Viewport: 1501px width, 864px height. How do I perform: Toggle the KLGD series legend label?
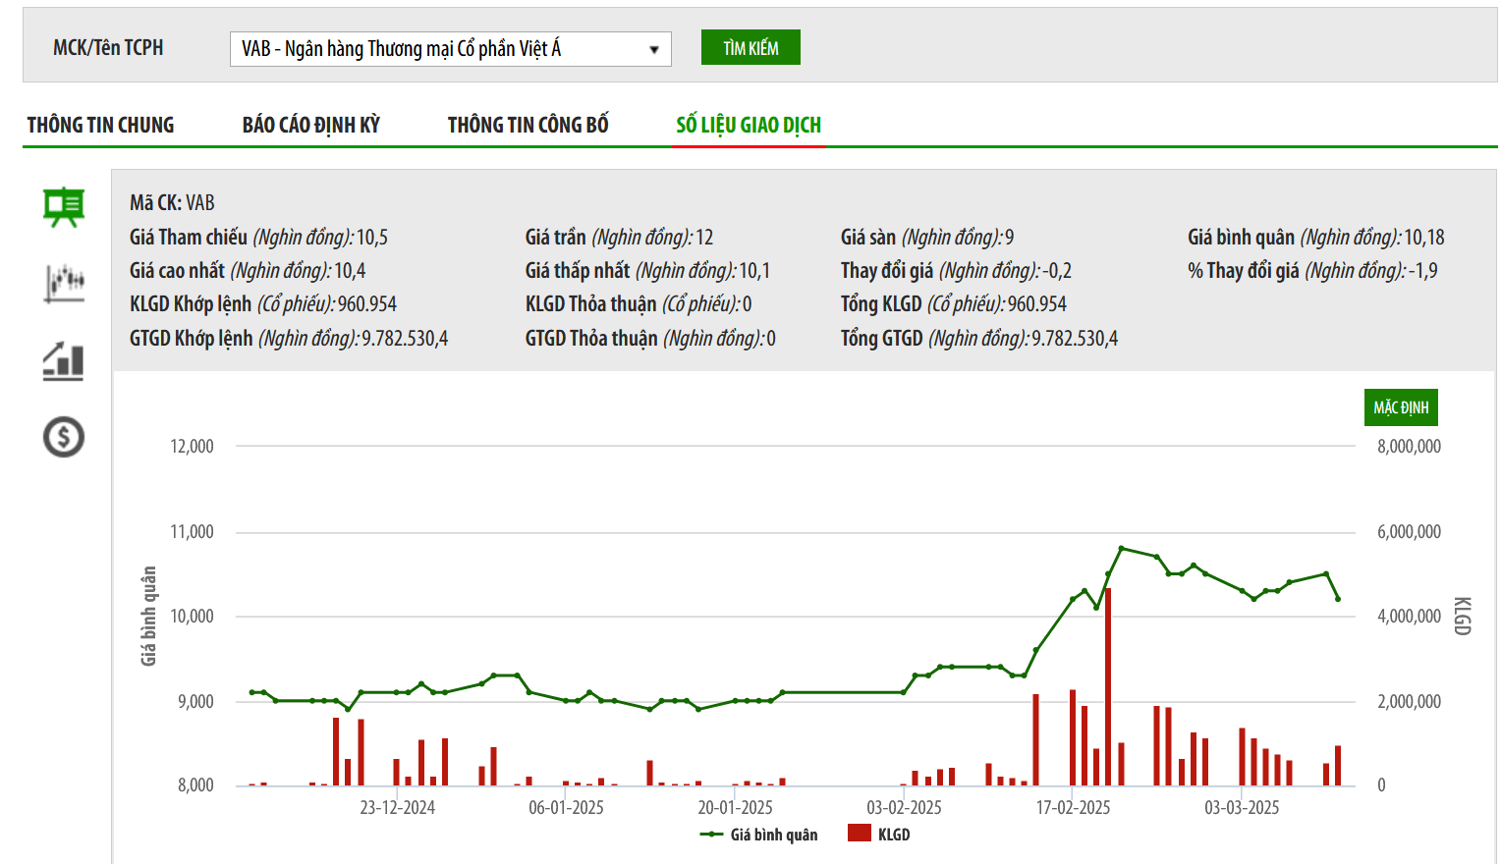click(x=894, y=835)
